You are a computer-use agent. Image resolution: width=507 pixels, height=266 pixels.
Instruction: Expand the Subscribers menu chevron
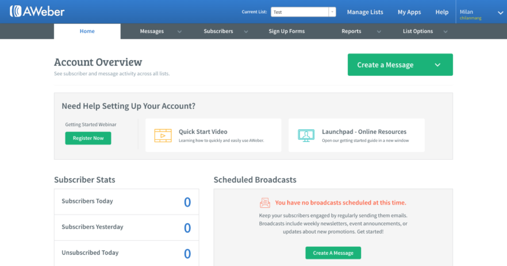click(x=246, y=32)
